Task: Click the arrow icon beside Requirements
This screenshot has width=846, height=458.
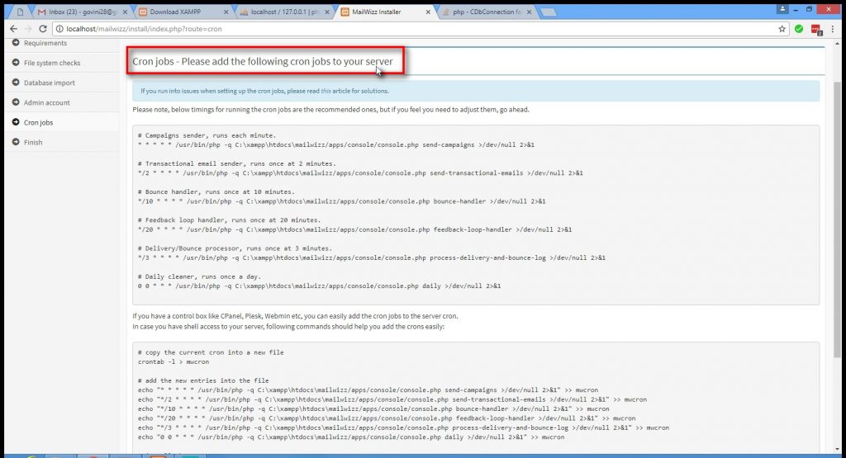Action: tap(16, 43)
